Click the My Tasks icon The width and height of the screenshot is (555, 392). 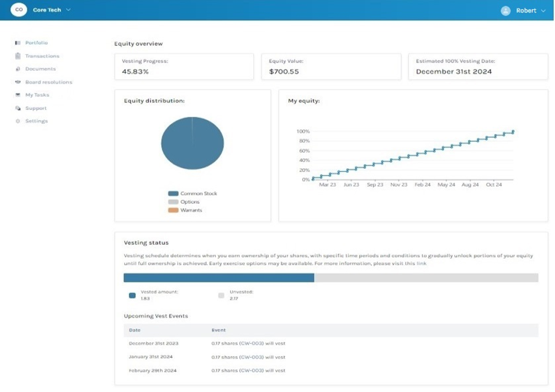[x=18, y=95]
